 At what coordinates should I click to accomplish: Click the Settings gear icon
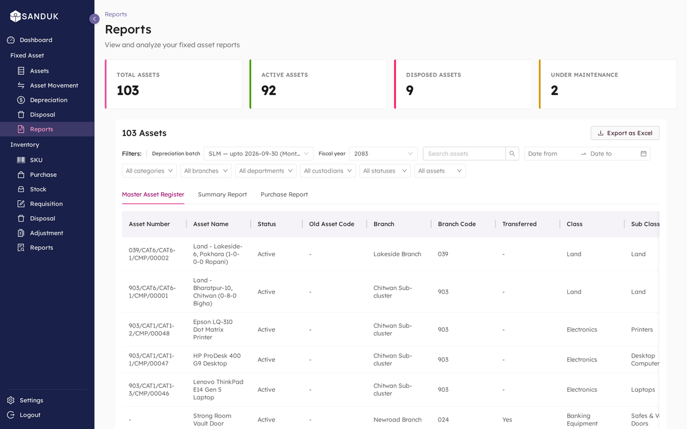tap(11, 400)
